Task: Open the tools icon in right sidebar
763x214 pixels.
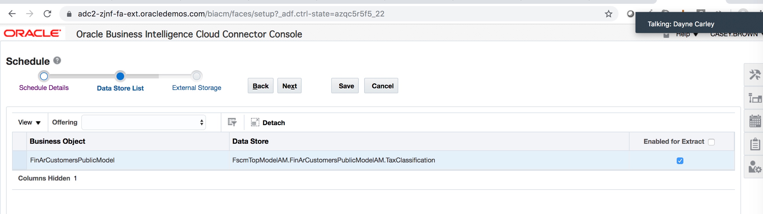Action: click(x=754, y=75)
